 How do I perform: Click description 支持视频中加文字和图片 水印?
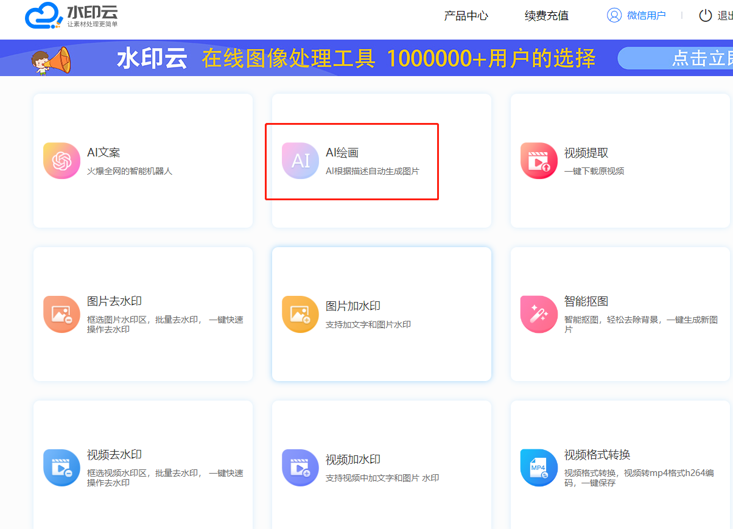click(x=382, y=478)
